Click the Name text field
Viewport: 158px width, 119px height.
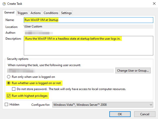[x=88, y=20]
